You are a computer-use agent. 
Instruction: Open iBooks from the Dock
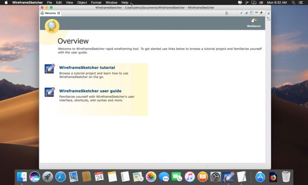click(202, 177)
